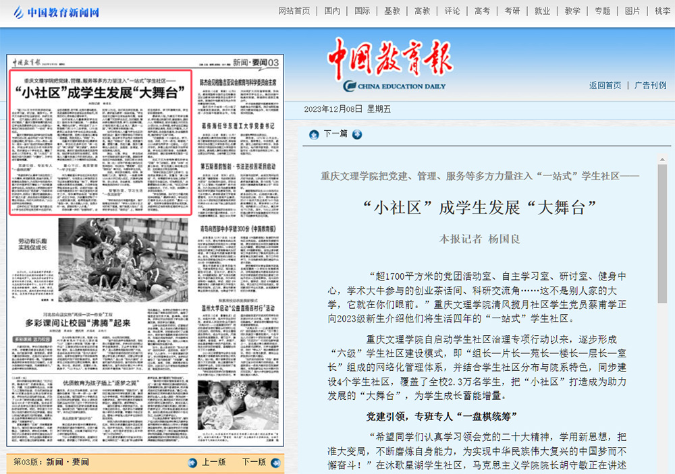Select 桃李 at the navigation bar end

coord(662,11)
